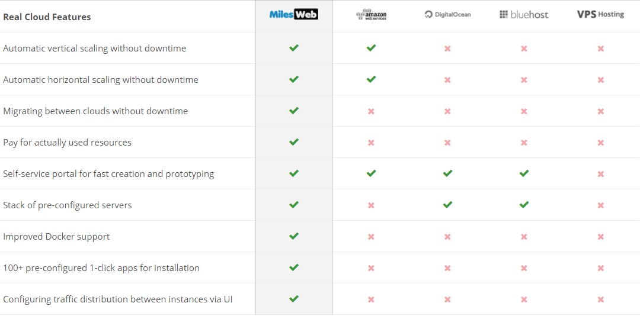Click DigitalOcean cross for pay-per-use resources
Image resolution: width=640 pixels, height=316 pixels.
[447, 143]
